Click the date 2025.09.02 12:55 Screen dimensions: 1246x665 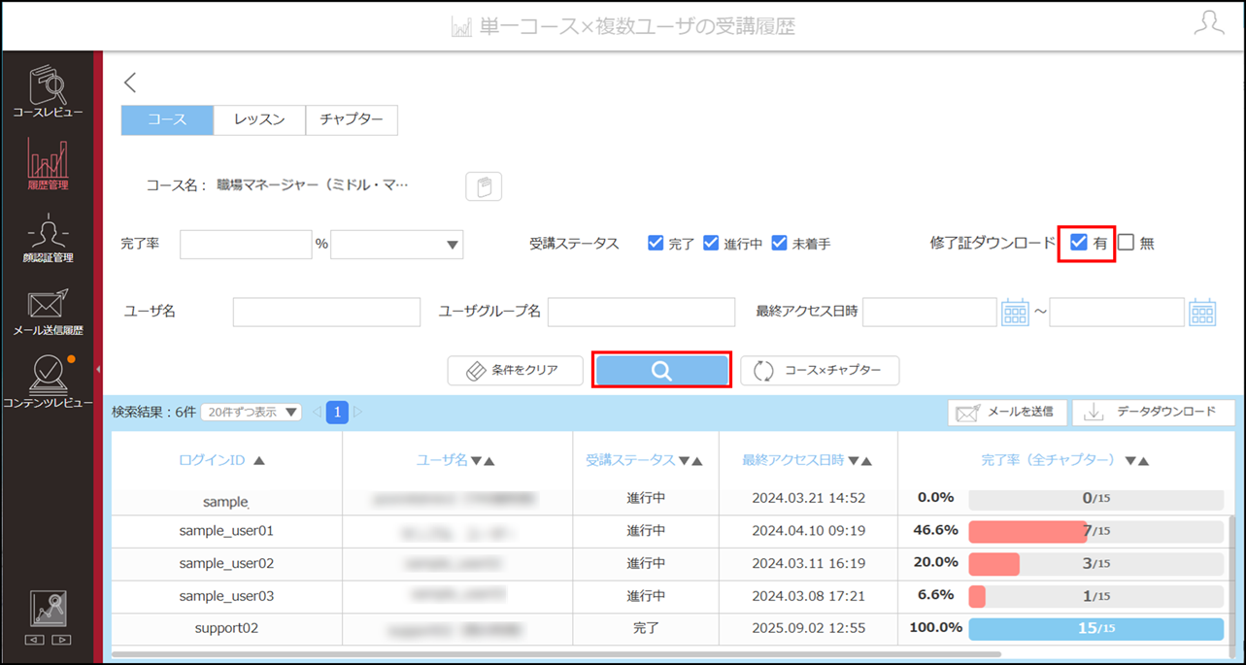pos(808,628)
